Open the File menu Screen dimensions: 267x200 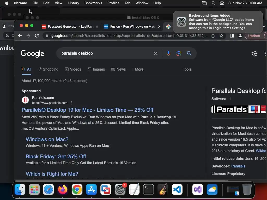35,3
